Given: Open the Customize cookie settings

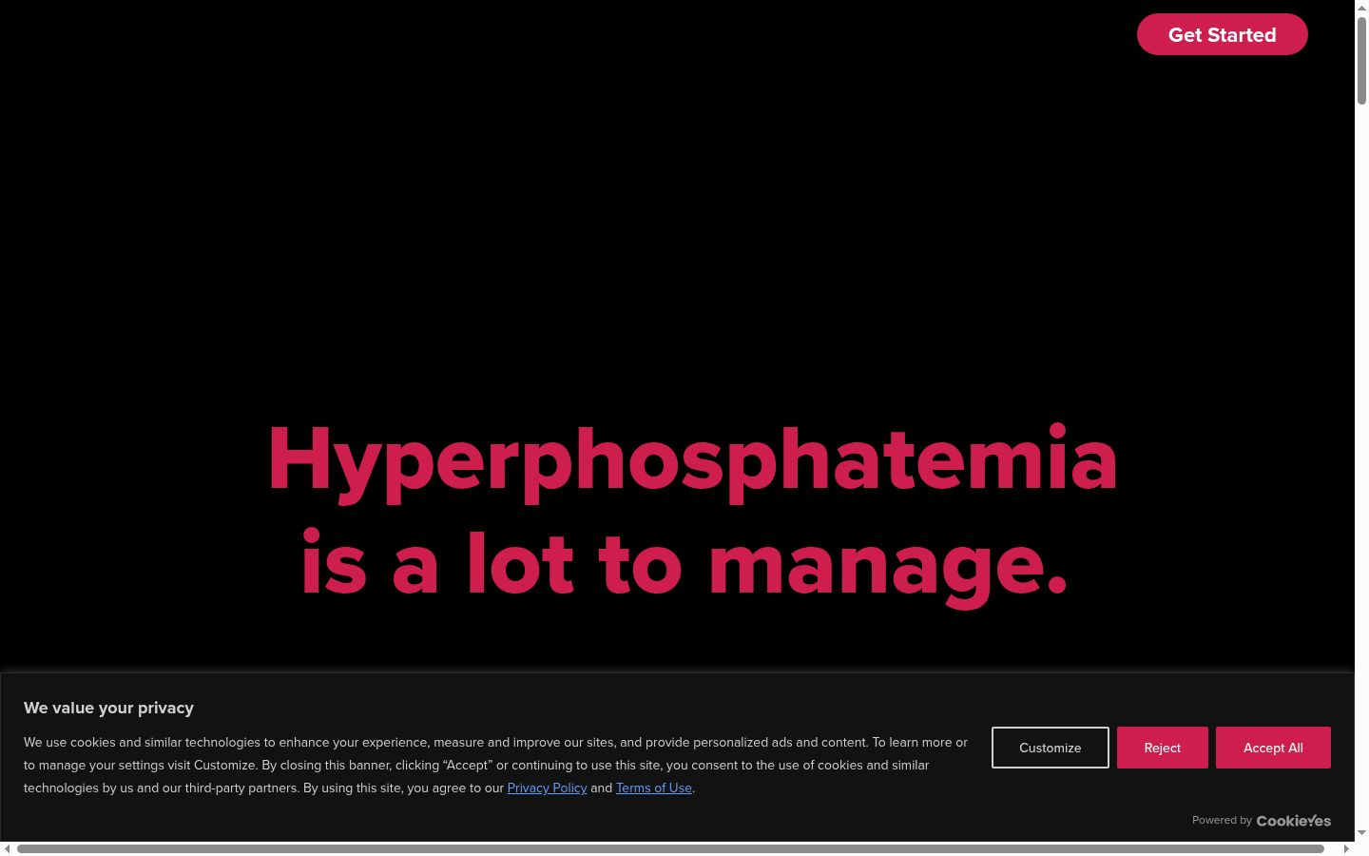Looking at the screenshot, I should (x=1050, y=748).
